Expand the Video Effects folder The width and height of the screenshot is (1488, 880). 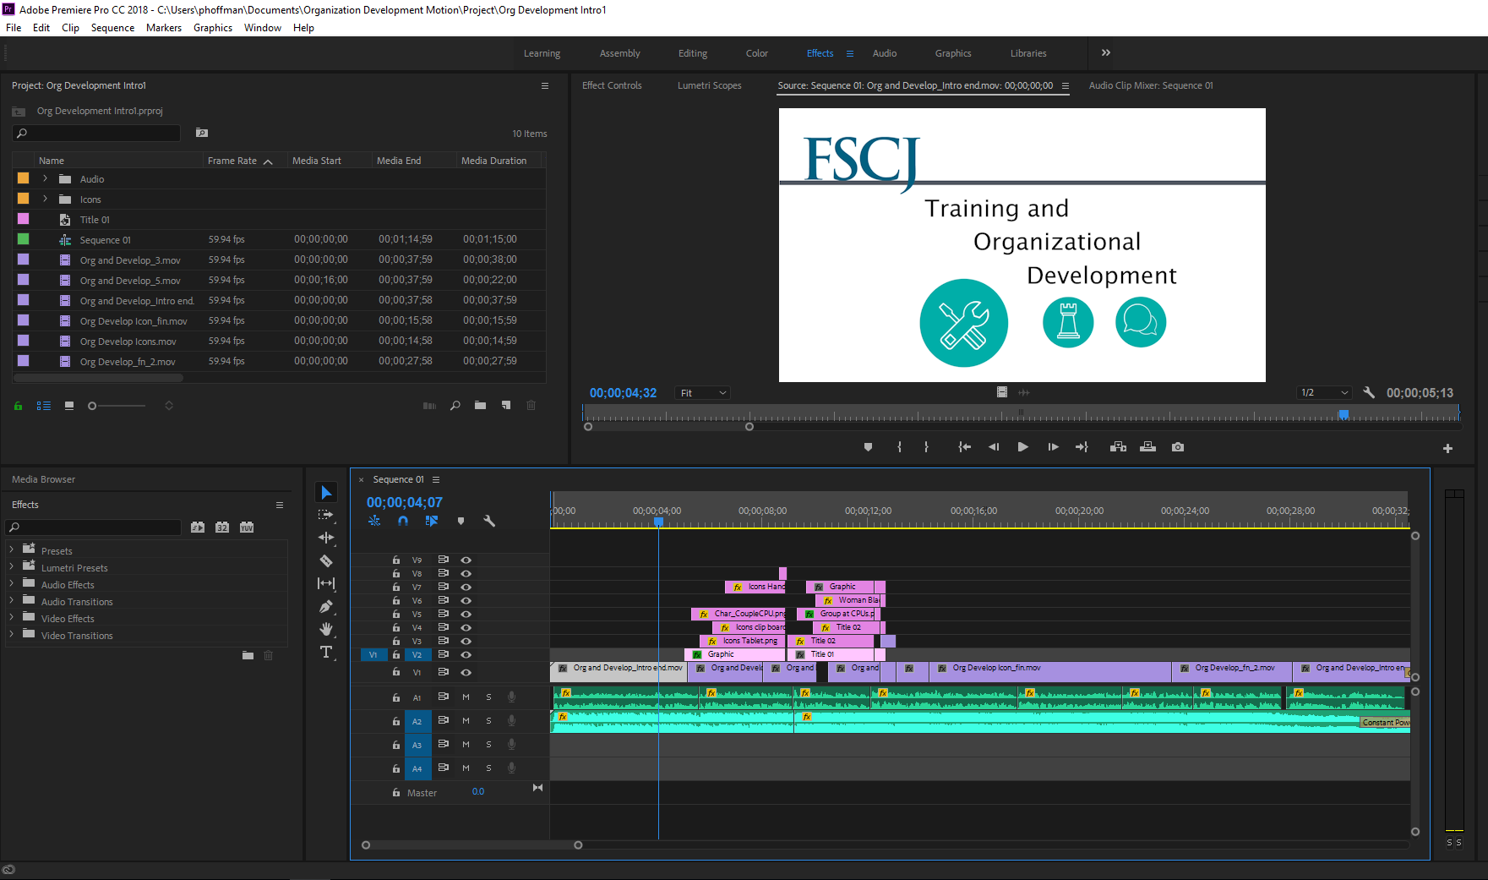tap(12, 618)
